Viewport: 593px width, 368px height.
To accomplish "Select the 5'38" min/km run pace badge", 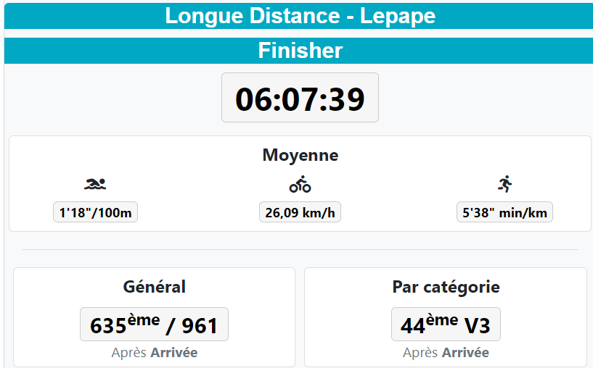I will [x=504, y=212].
